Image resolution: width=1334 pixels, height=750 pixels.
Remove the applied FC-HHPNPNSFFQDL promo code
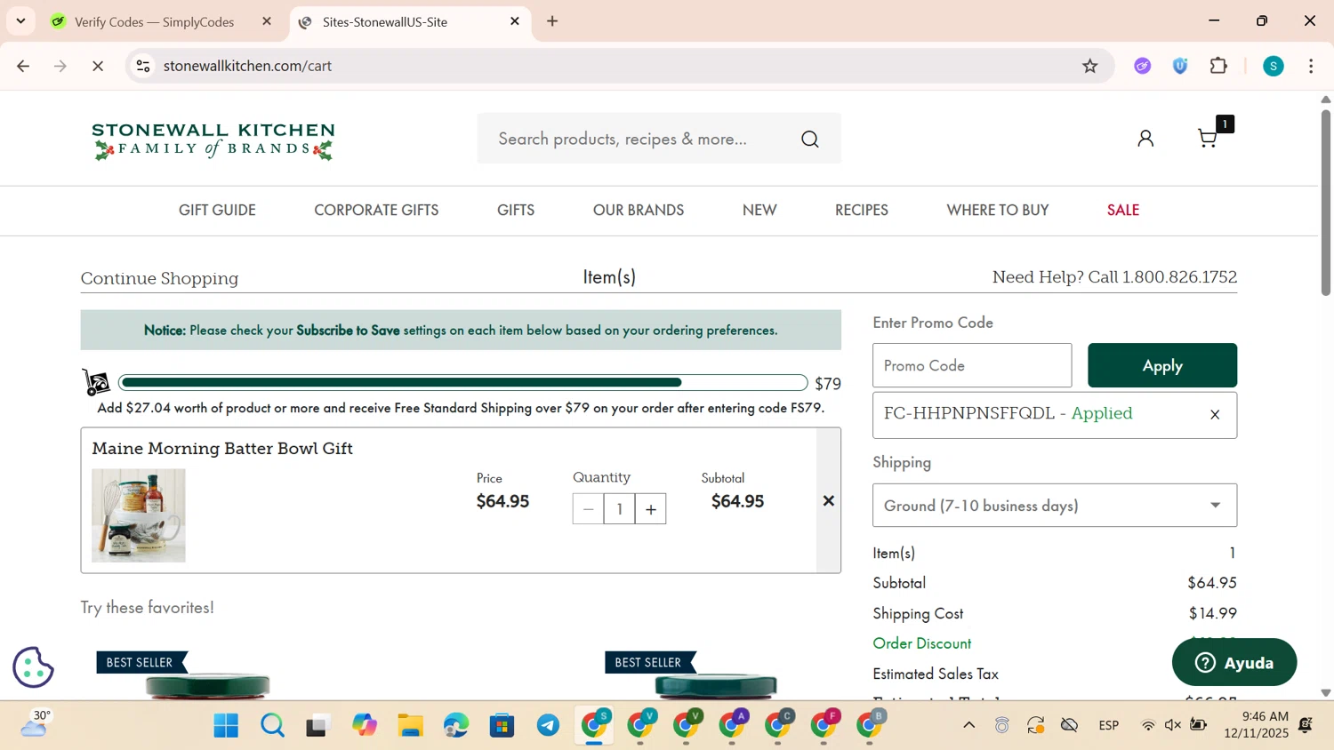point(1215,415)
